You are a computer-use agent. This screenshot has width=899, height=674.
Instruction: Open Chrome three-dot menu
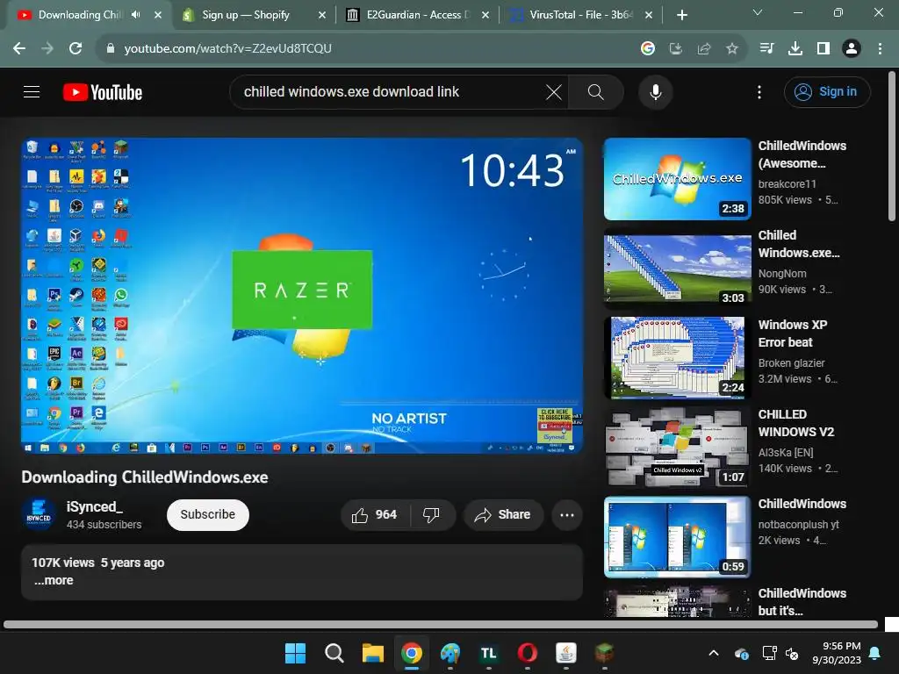pos(880,49)
